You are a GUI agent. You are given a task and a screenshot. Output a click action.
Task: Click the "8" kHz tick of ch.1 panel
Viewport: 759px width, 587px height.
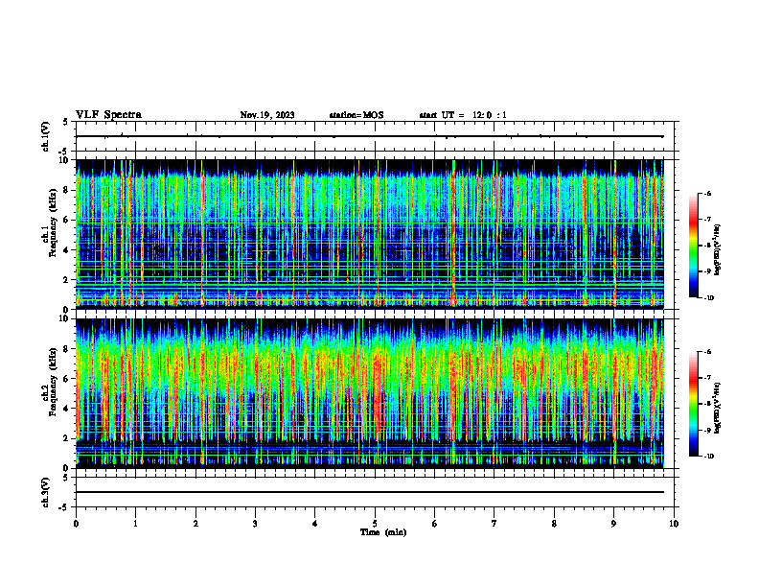coord(67,190)
